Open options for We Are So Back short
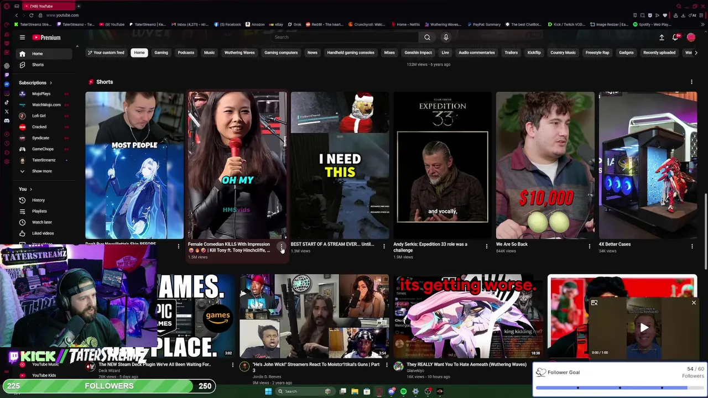Screen dimensions: 708x398 (589, 246)
